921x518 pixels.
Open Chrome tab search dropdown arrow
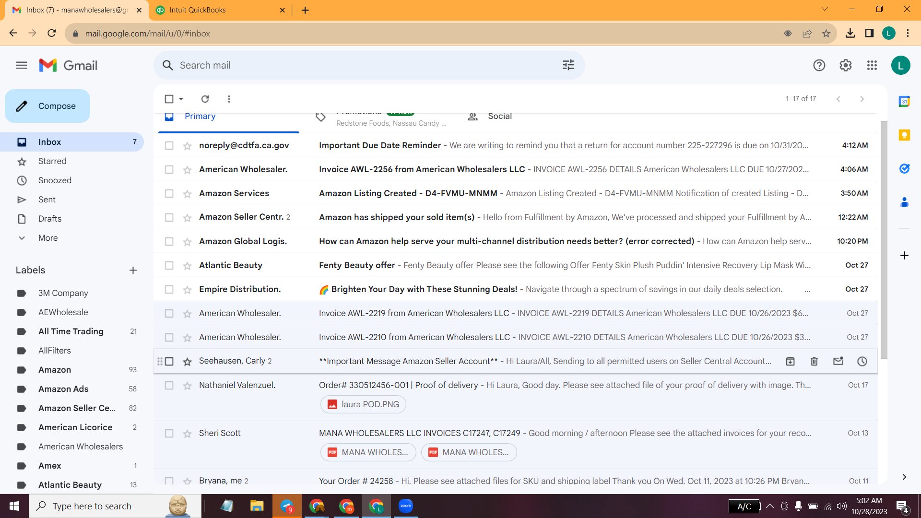pos(825,10)
